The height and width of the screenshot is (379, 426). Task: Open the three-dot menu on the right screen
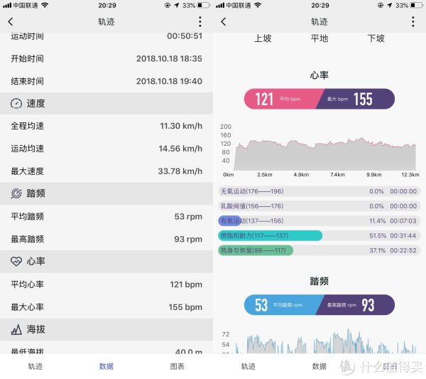[413, 22]
